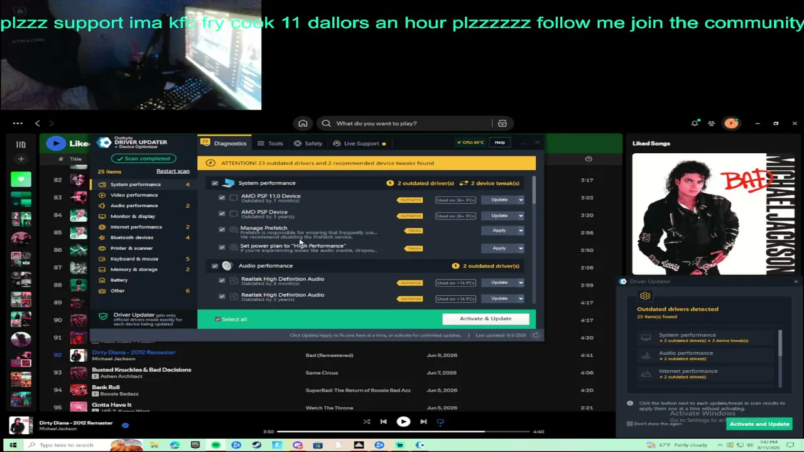This screenshot has width=804, height=452.
Task: Open Windows Start menu
Action: 13,445
